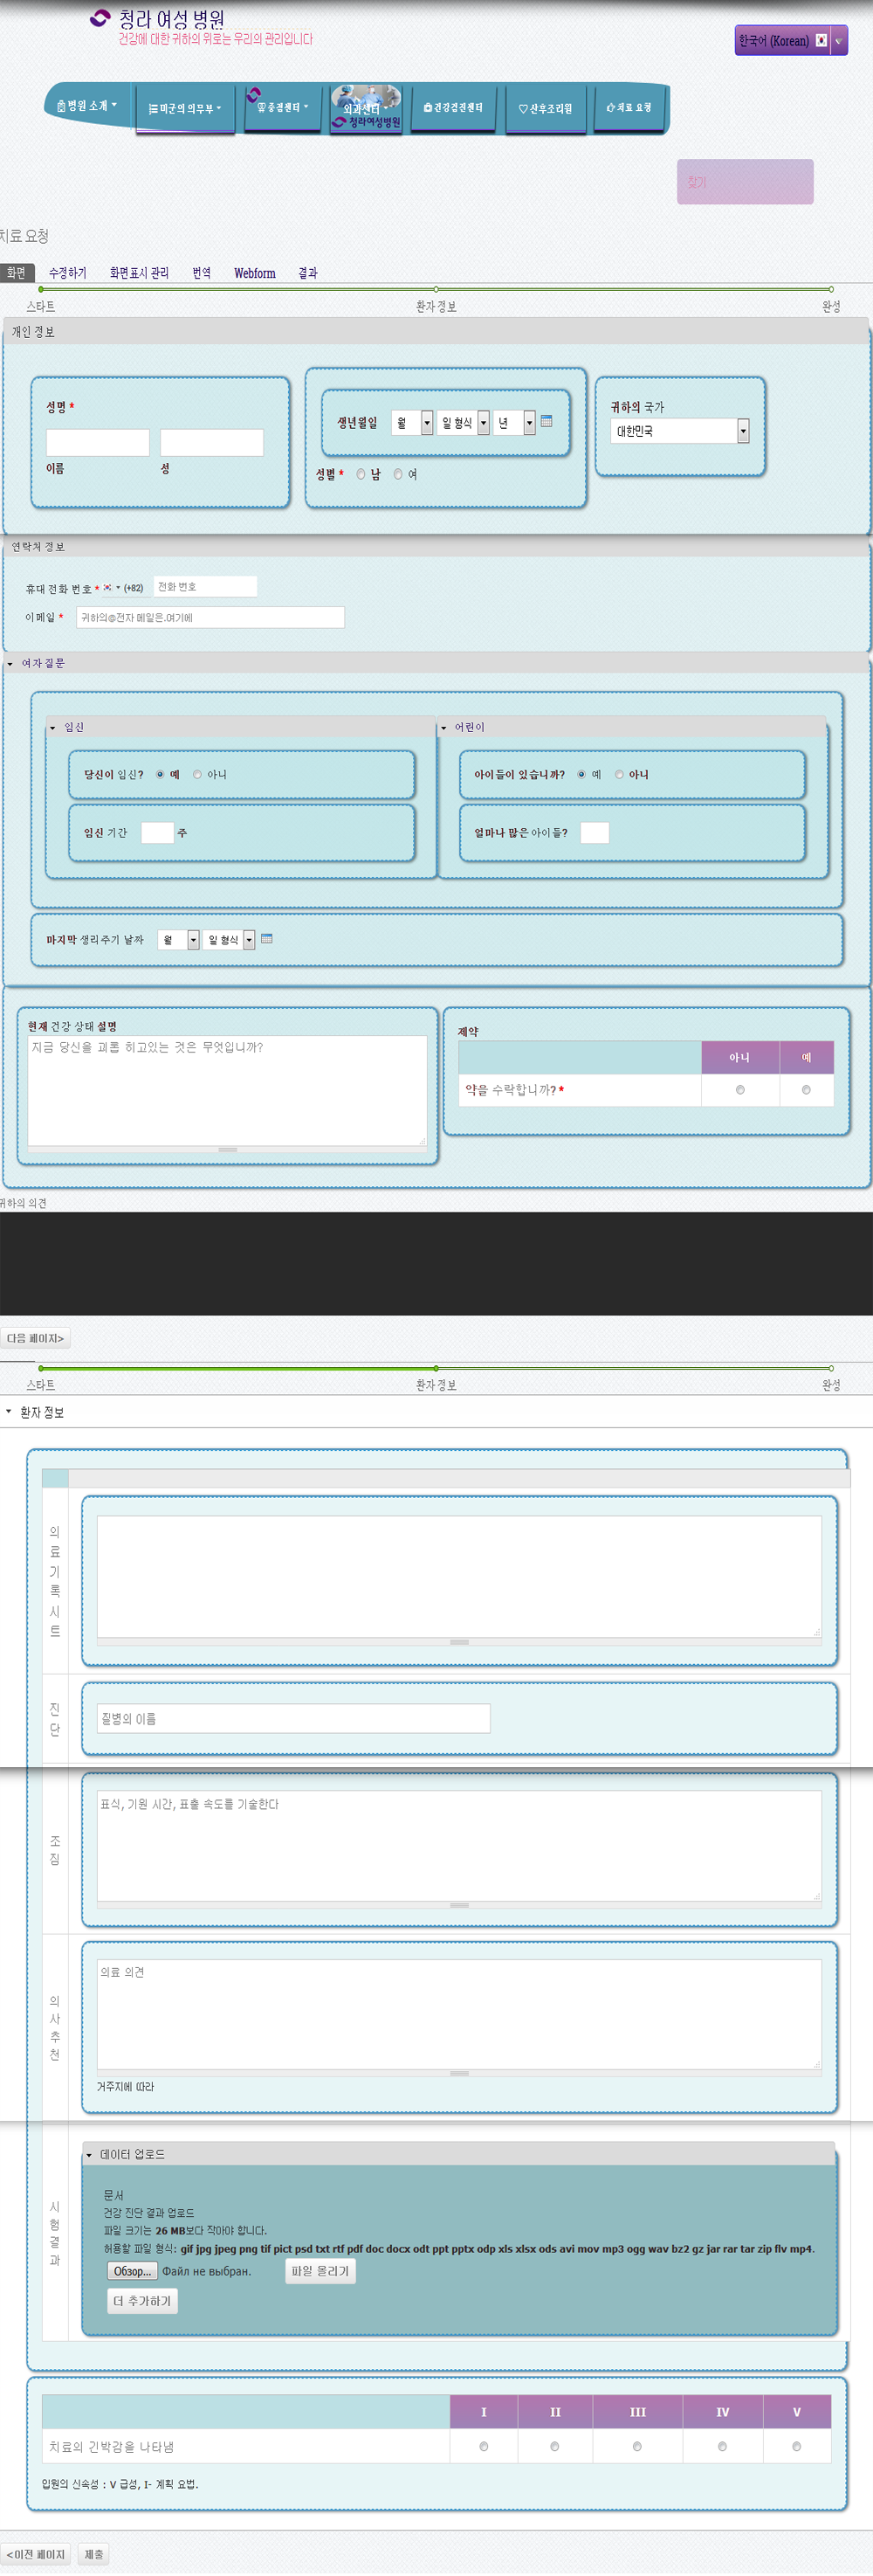The image size is (873, 2576).
Task: Click the 제출 submit button
Action: (x=94, y=2554)
